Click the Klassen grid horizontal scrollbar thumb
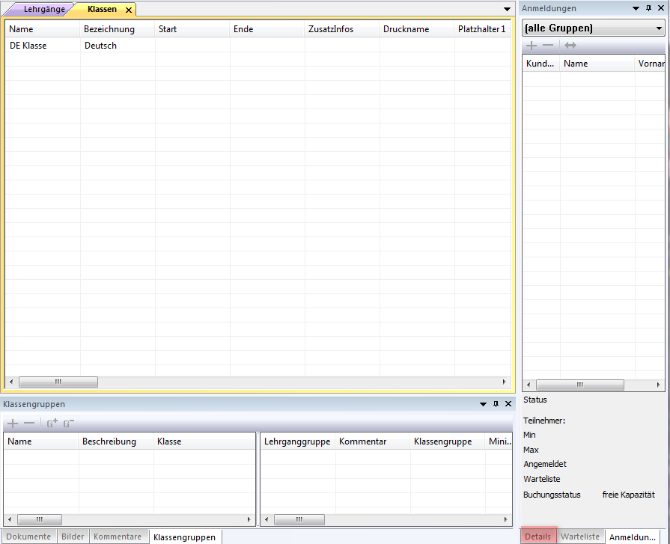The width and height of the screenshot is (670, 544). tap(58, 382)
